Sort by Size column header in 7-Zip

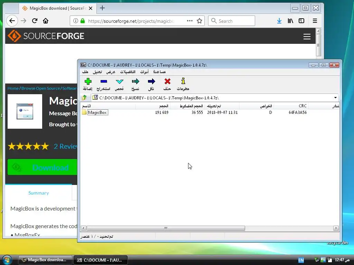[153, 106]
